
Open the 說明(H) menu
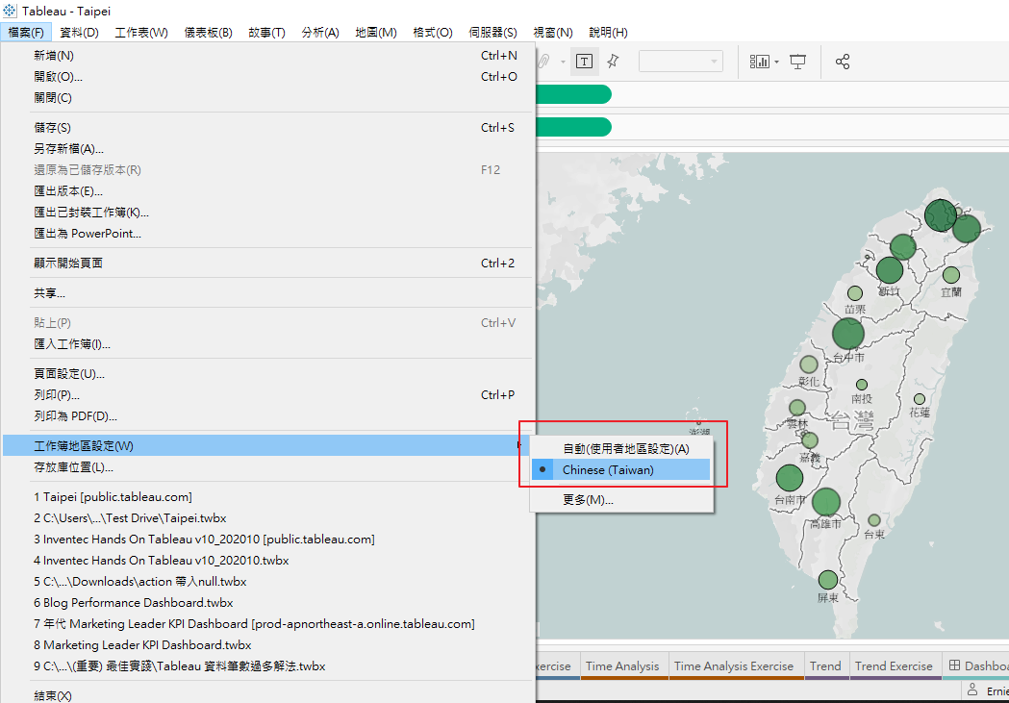coord(608,32)
